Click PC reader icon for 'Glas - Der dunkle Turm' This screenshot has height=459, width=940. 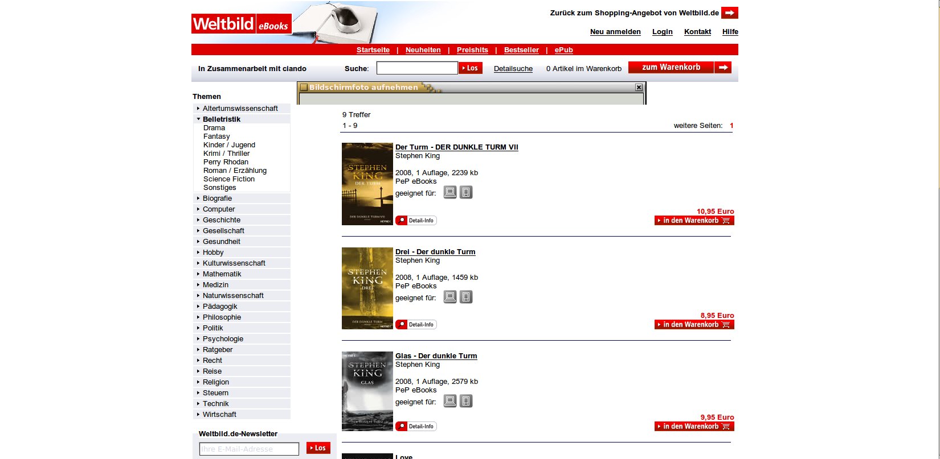(450, 401)
